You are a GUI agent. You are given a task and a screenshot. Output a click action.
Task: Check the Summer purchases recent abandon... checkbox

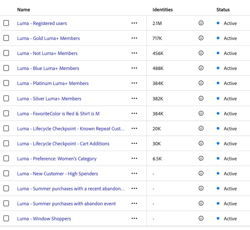(6, 188)
